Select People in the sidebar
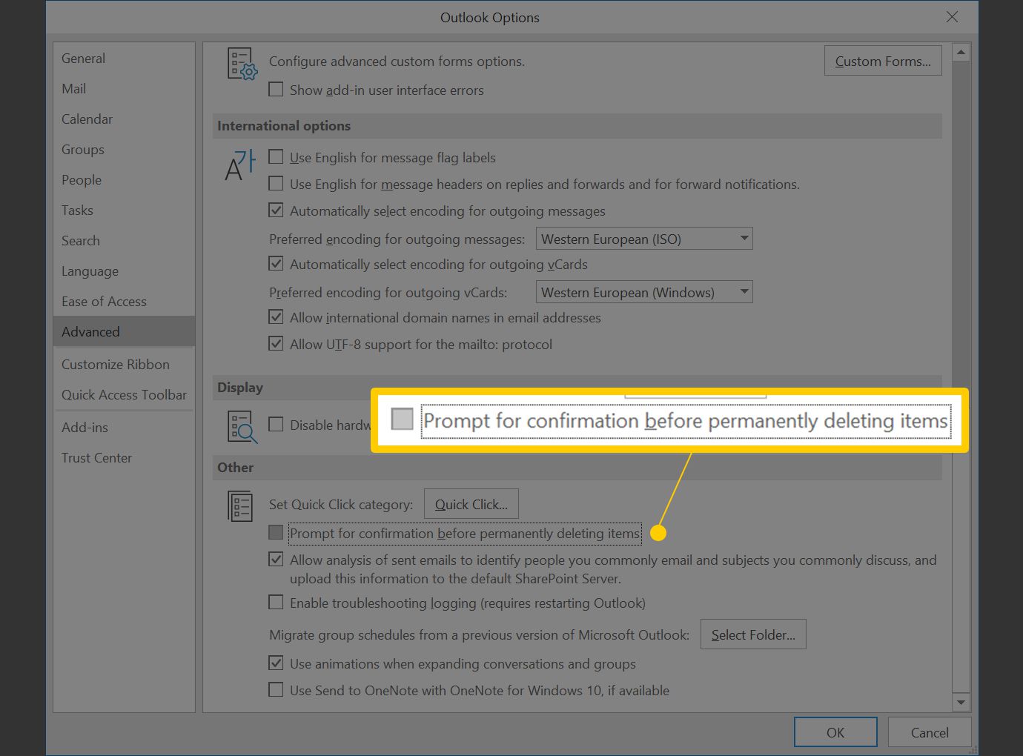 (x=124, y=179)
